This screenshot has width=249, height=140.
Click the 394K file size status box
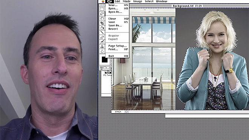118,112
